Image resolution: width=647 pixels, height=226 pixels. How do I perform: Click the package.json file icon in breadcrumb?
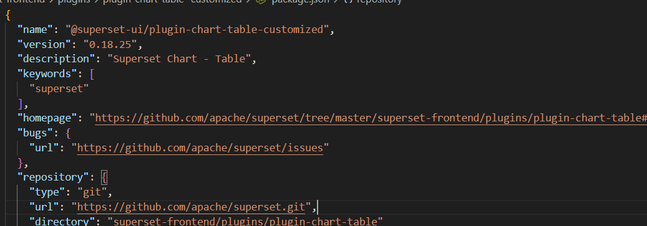pyautogui.click(x=261, y=2)
